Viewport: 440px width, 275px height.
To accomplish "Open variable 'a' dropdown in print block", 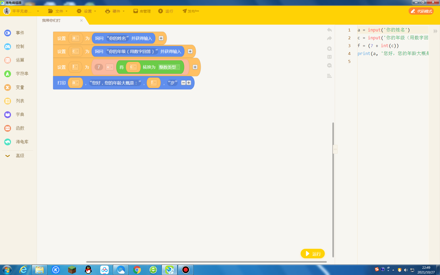I will 75,83.
